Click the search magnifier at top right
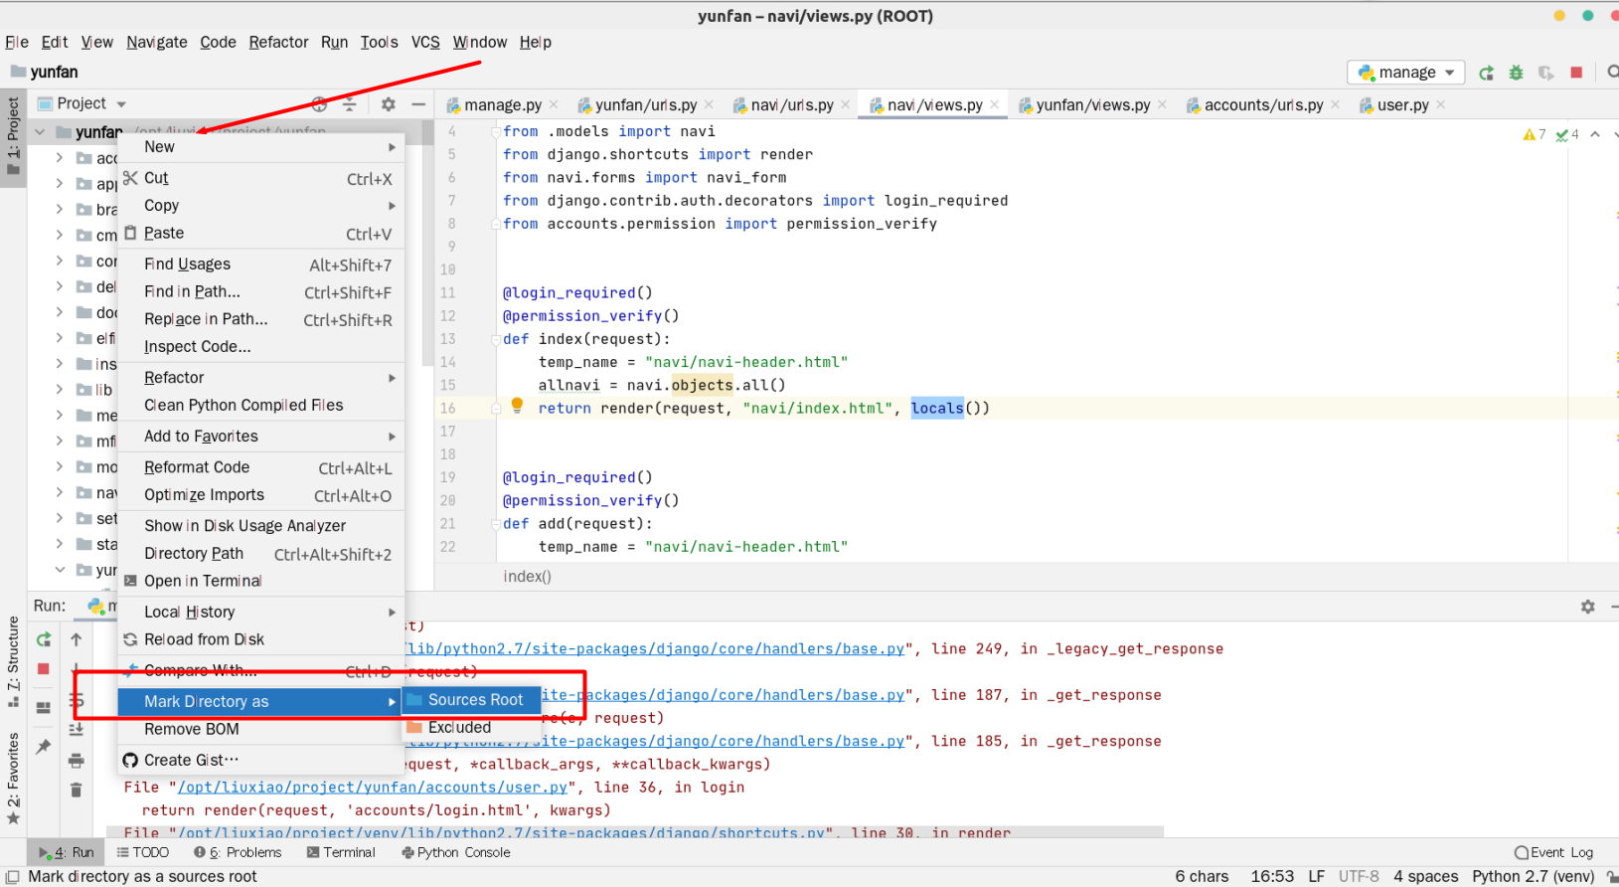The width and height of the screenshot is (1619, 887). [1612, 72]
